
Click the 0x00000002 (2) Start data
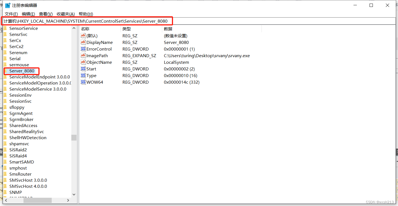click(x=179, y=69)
